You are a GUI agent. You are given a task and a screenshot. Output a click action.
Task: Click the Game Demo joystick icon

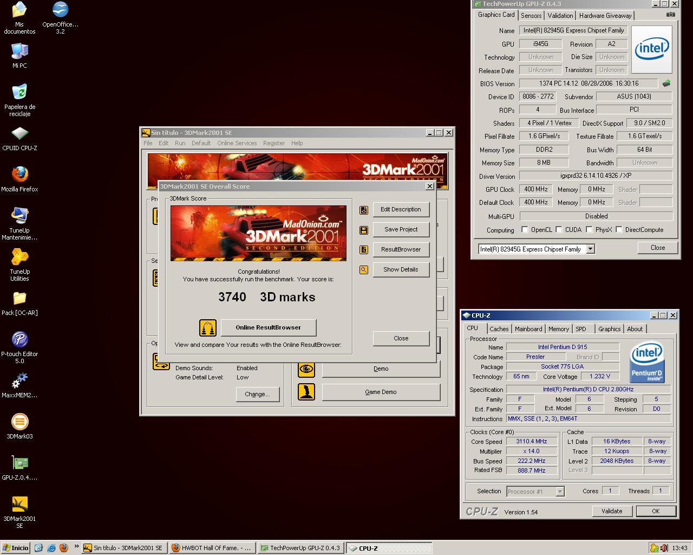(306, 392)
